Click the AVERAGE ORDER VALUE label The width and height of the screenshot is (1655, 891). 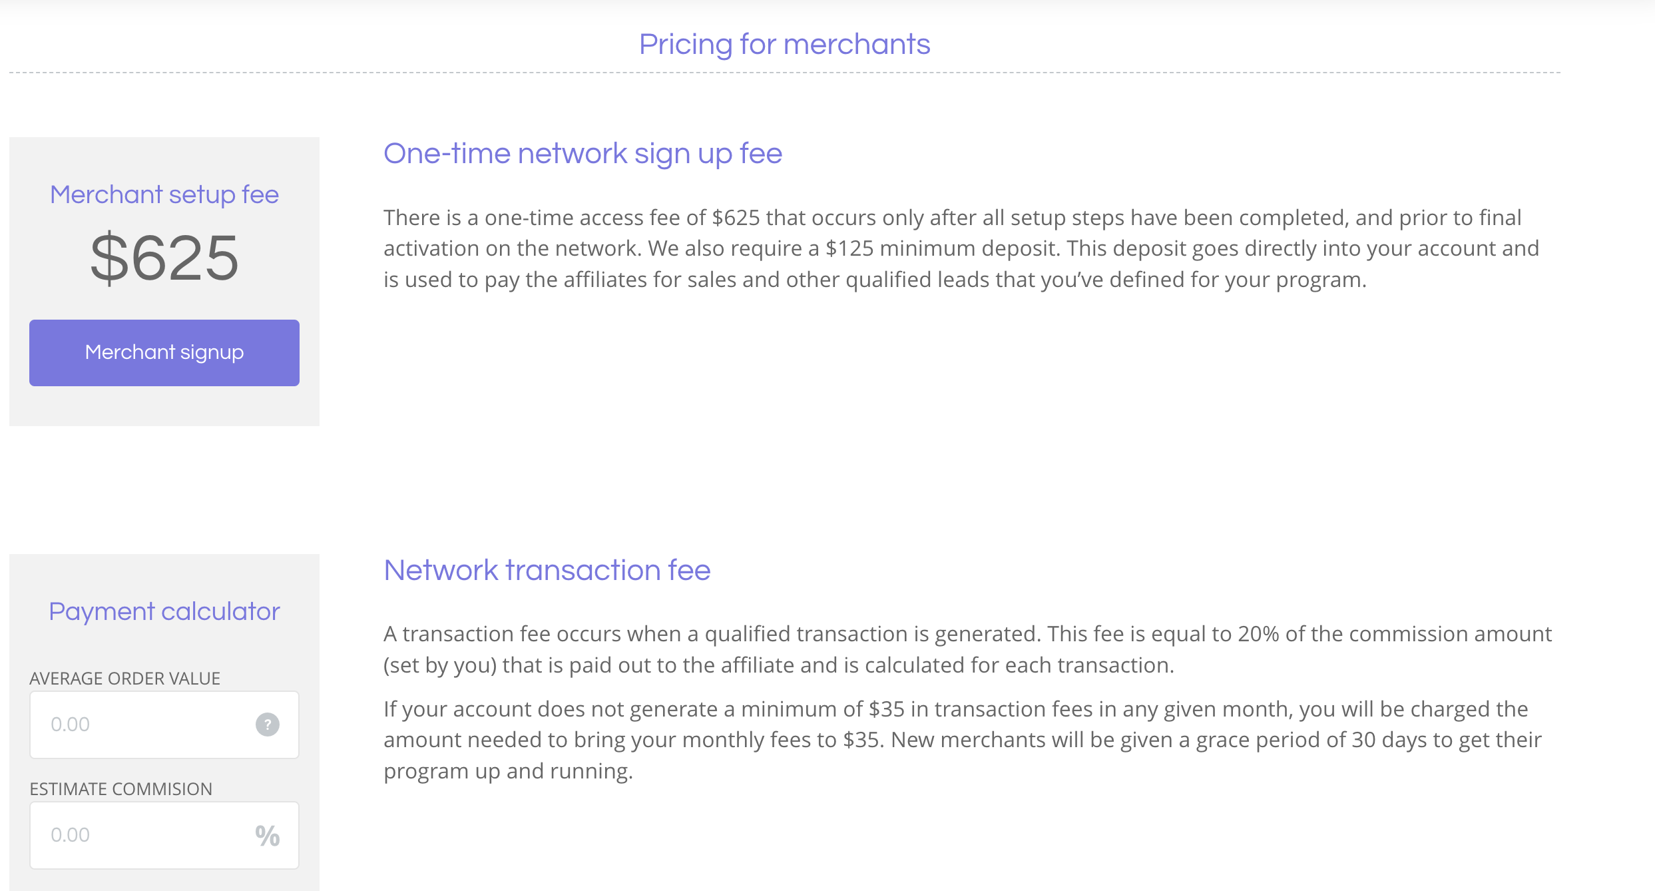pos(125,679)
